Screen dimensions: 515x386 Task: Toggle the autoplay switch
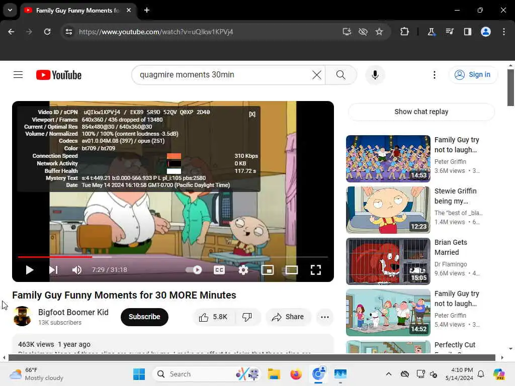click(x=194, y=270)
